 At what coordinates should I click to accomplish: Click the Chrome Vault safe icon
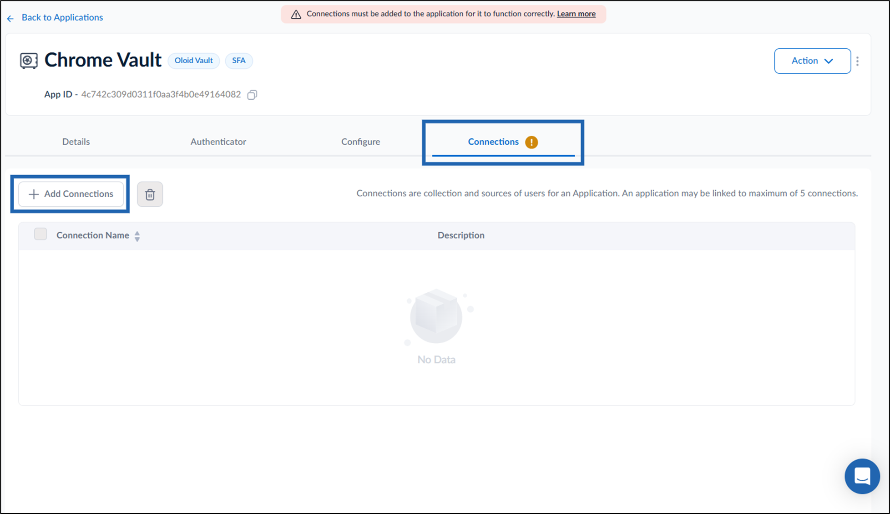(x=29, y=61)
